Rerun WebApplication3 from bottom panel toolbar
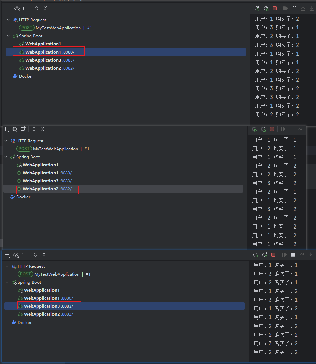The height and width of the screenshot is (364, 316). pos(256,255)
